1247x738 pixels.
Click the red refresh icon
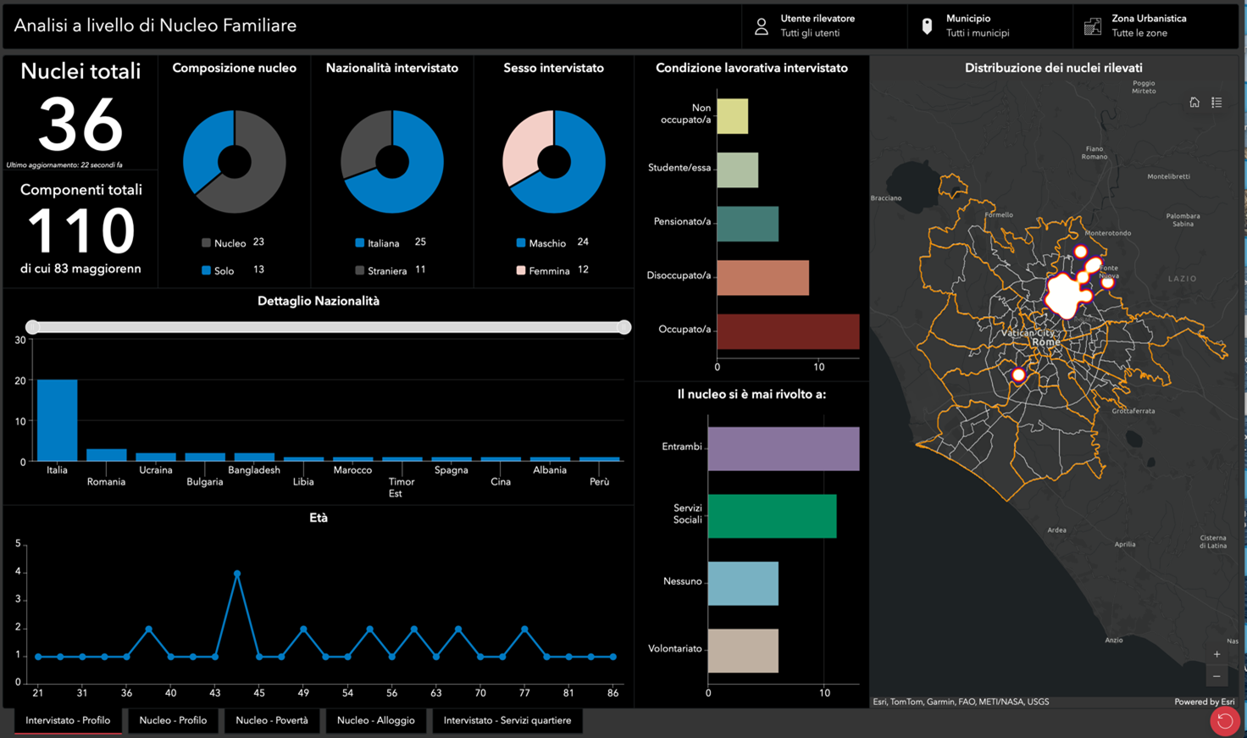[1224, 721]
